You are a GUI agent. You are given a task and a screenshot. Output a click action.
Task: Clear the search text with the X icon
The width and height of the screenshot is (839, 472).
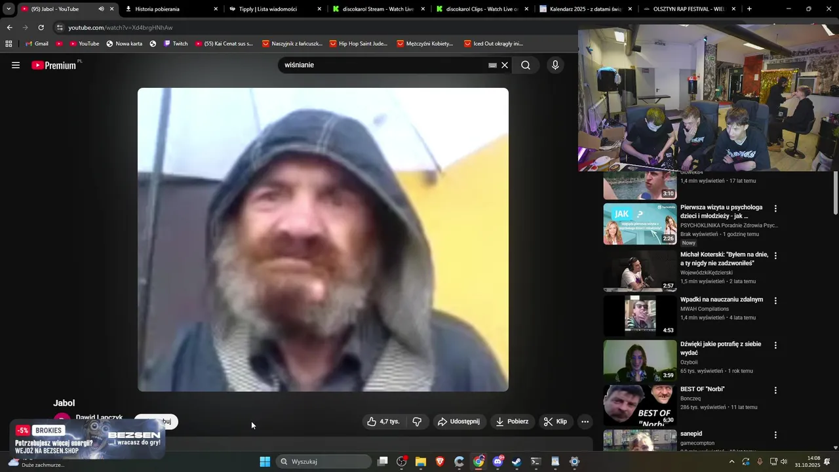point(505,65)
